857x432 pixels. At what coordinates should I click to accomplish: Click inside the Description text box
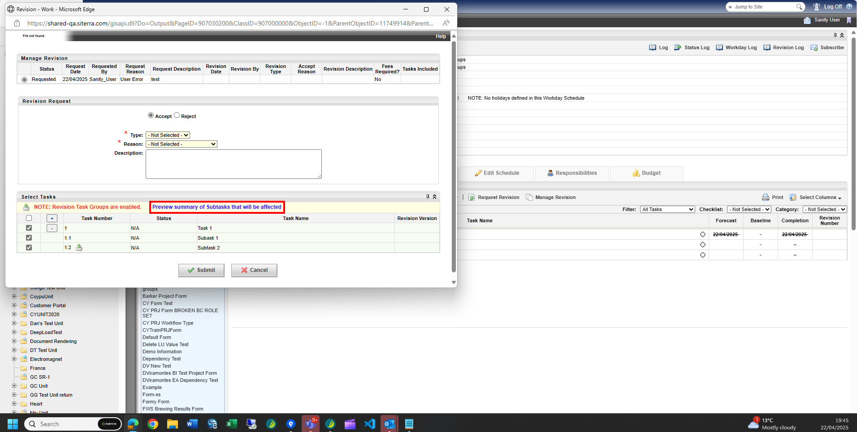(233, 164)
